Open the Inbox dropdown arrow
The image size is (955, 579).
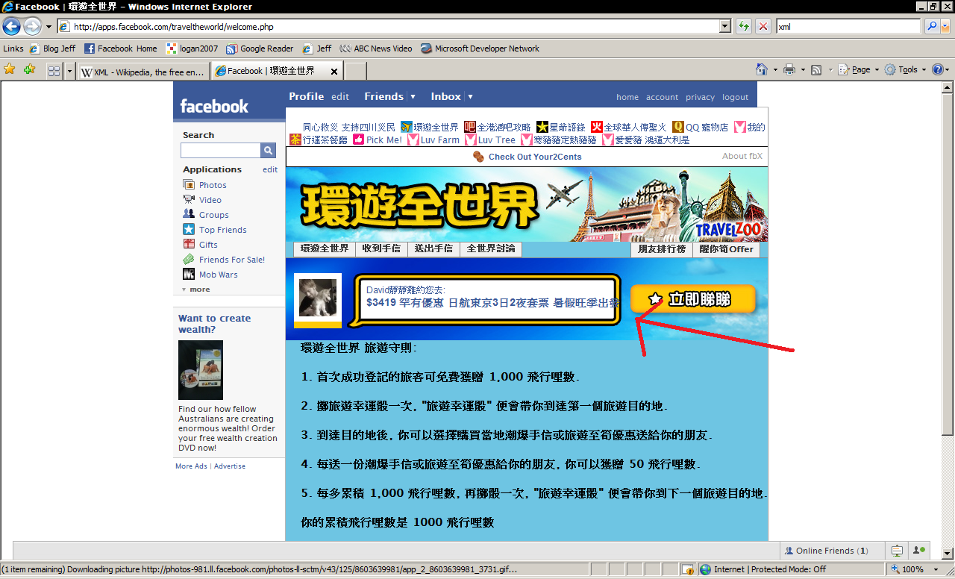[x=470, y=97]
